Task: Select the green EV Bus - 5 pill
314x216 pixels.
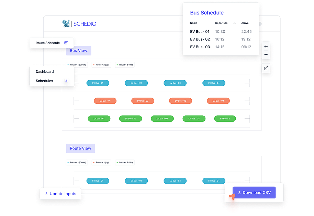Action: 225,119
